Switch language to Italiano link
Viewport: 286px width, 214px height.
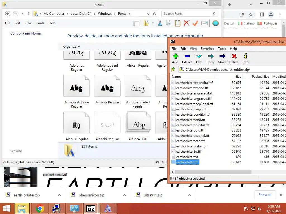click(249, 23)
